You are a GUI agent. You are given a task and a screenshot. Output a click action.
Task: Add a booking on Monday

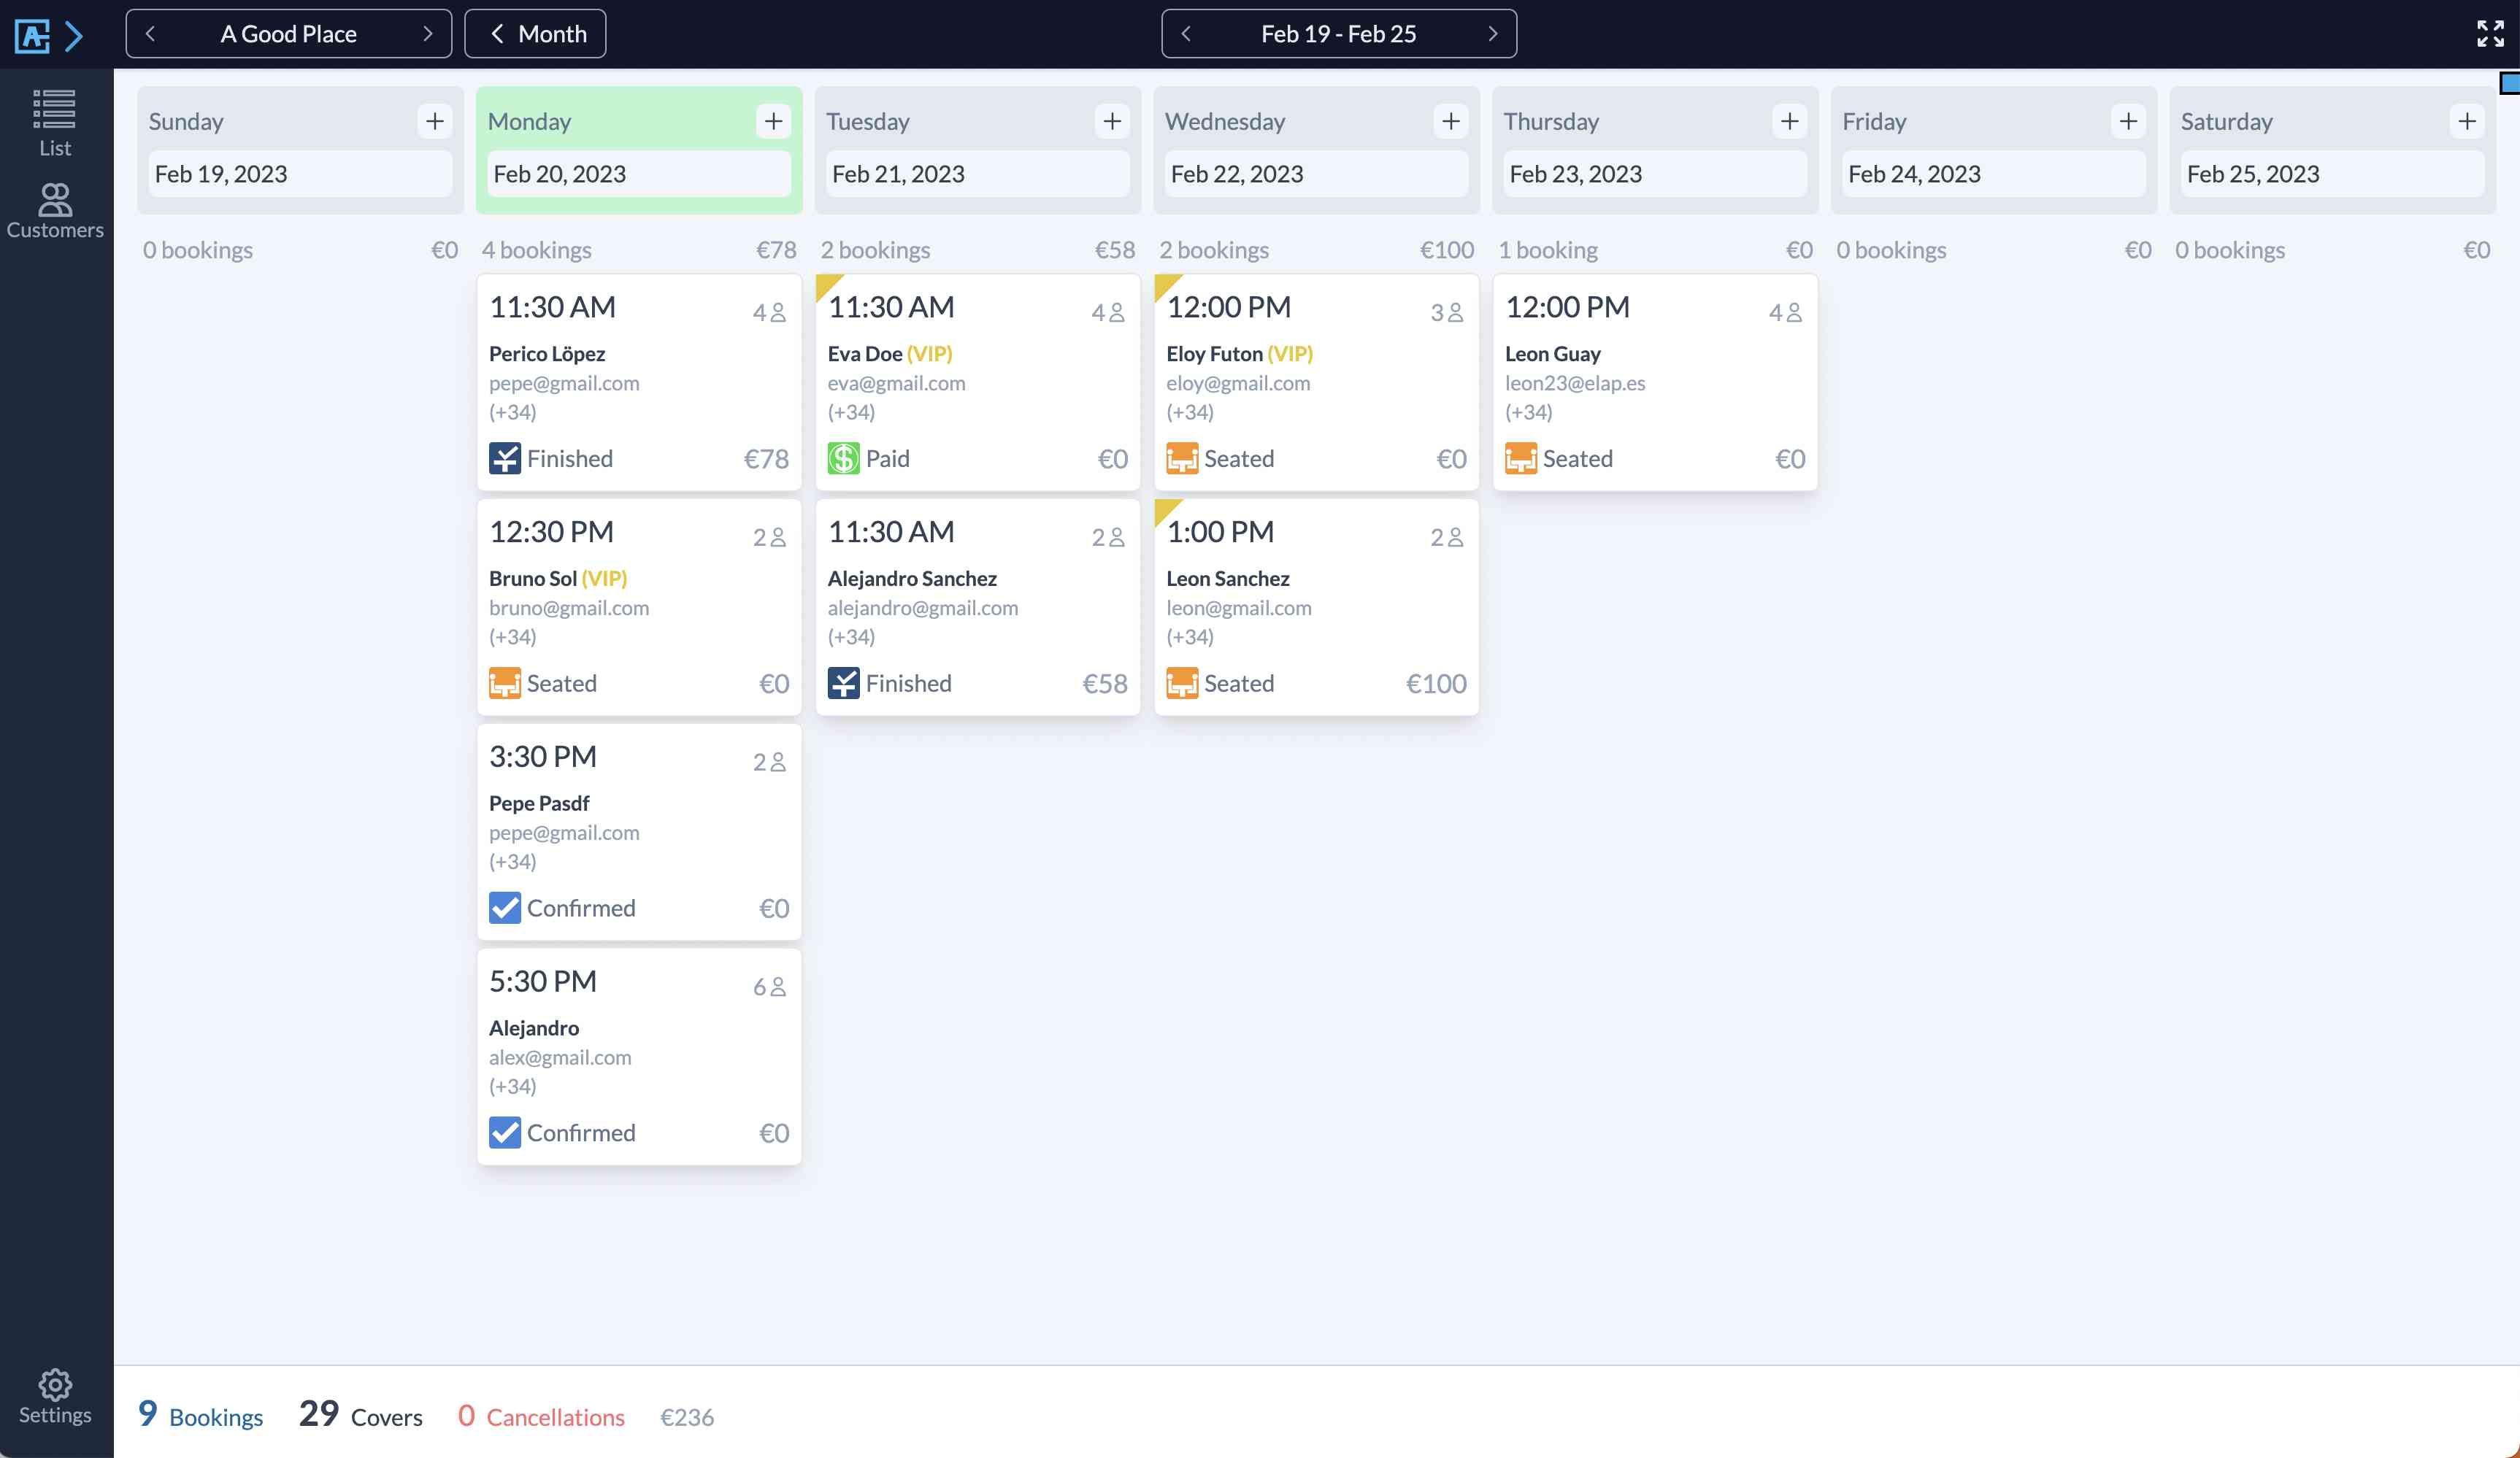click(773, 121)
